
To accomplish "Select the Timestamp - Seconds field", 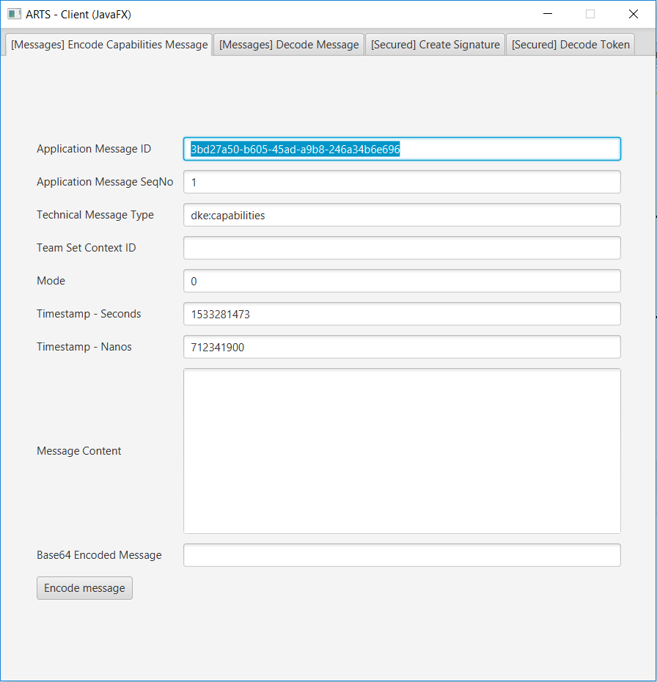I will 401,314.
